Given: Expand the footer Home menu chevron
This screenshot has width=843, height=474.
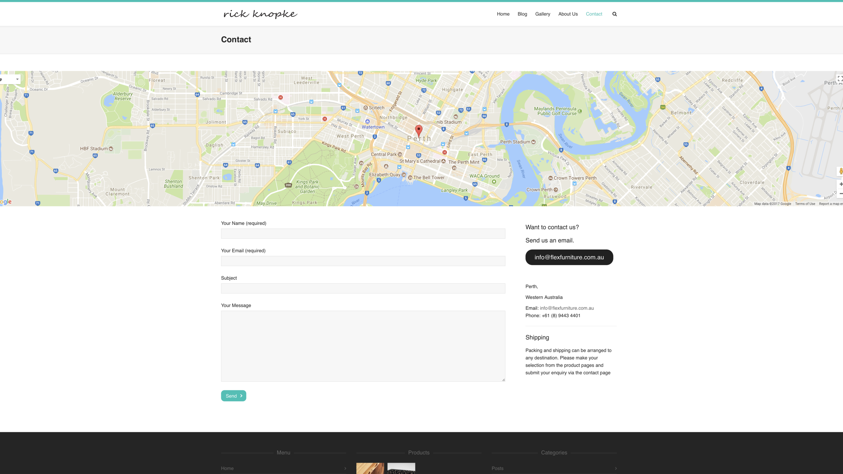Looking at the screenshot, I should [345, 468].
